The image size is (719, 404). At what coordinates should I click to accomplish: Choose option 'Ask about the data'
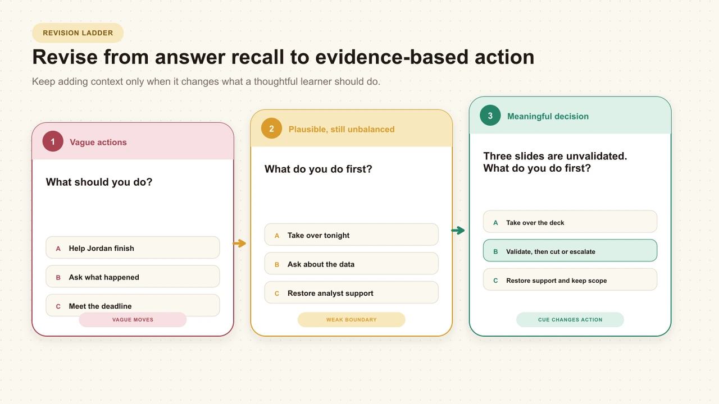click(351, 264)
